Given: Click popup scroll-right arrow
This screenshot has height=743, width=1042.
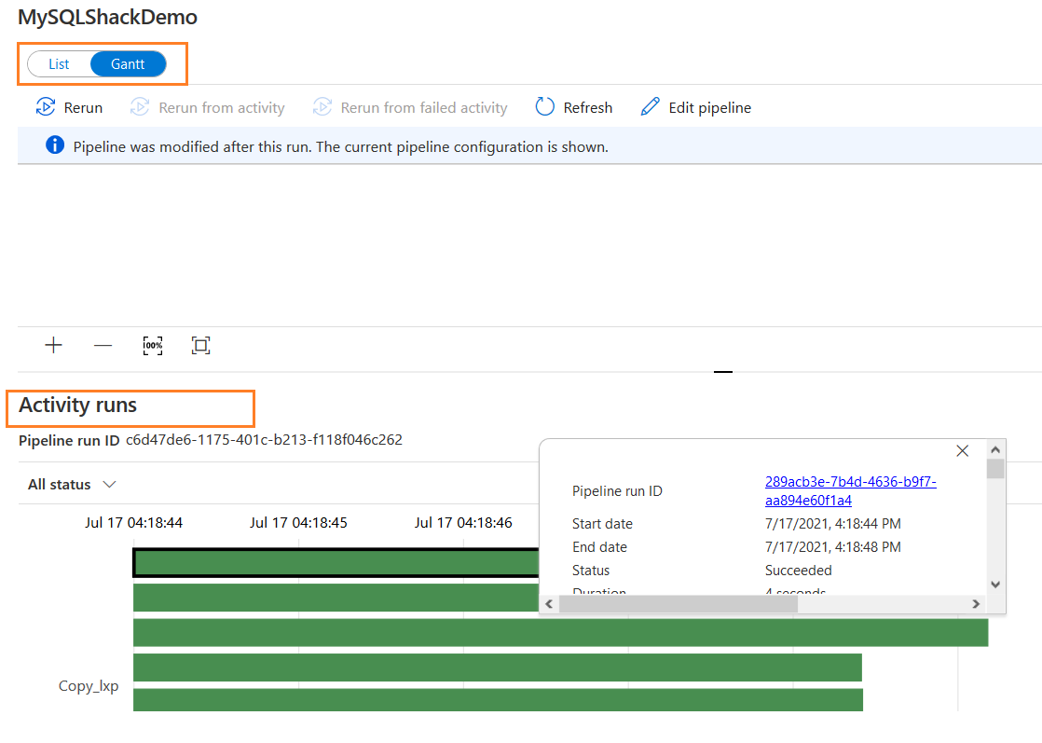Looking at the screenshot, I should tap(976, 603).
